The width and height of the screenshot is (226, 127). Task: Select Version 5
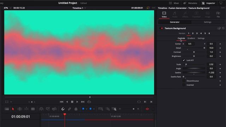coord(205,33)
